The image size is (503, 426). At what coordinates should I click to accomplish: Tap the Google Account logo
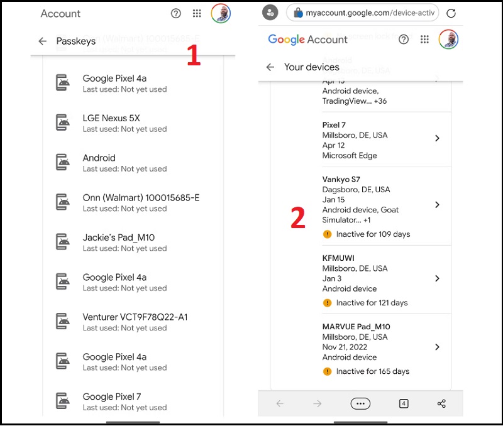click(x=307, y=40)
